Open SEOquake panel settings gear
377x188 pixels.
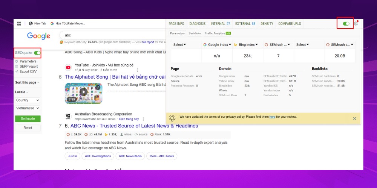coord(356,23)
